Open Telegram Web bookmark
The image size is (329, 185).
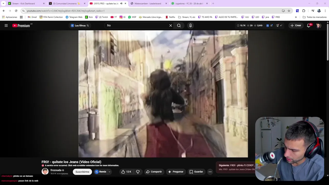[74, 17]
